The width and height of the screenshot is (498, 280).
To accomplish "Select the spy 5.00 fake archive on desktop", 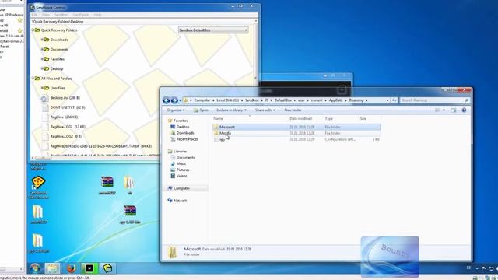I will (130, 215).
